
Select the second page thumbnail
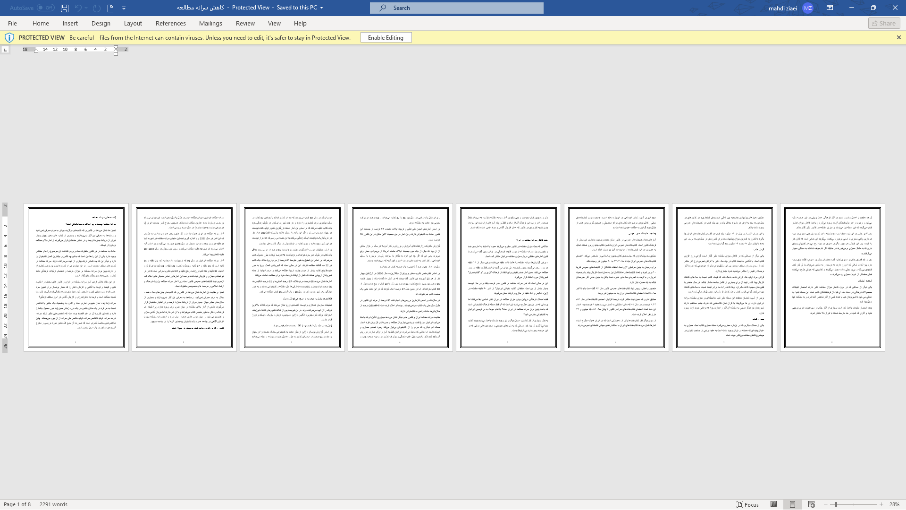184,278
